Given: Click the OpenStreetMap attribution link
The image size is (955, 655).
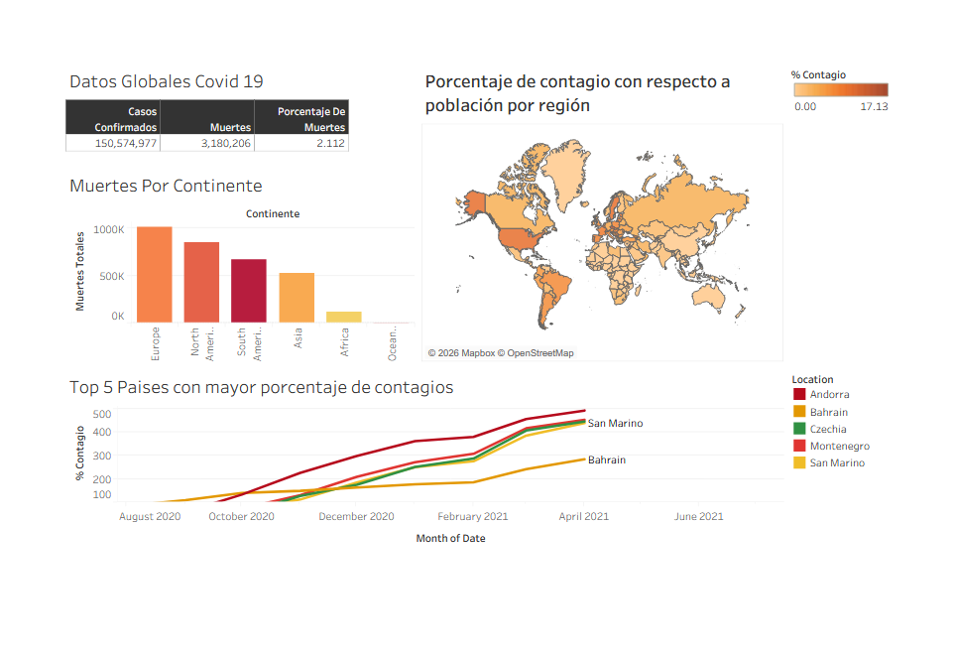Looking at the screenshot, I should pos(536,352).
